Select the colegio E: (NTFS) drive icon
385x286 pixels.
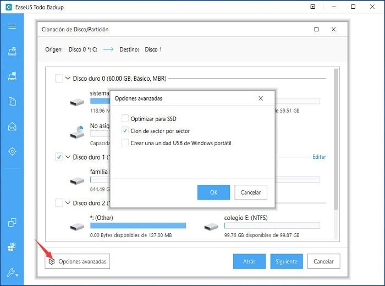(211, 227)
